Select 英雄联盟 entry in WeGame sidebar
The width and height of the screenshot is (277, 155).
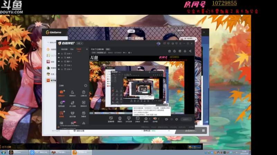pyautogui.click(x=51, y=68)
